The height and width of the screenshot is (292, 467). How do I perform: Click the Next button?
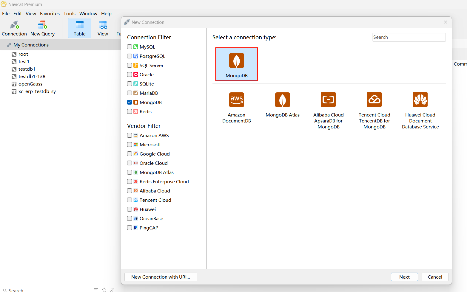(x=404, y=277)
